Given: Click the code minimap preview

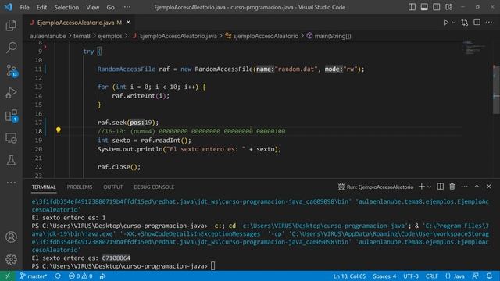Looking at the screenshot, I should pyautogui.click(x=474, y=47).
